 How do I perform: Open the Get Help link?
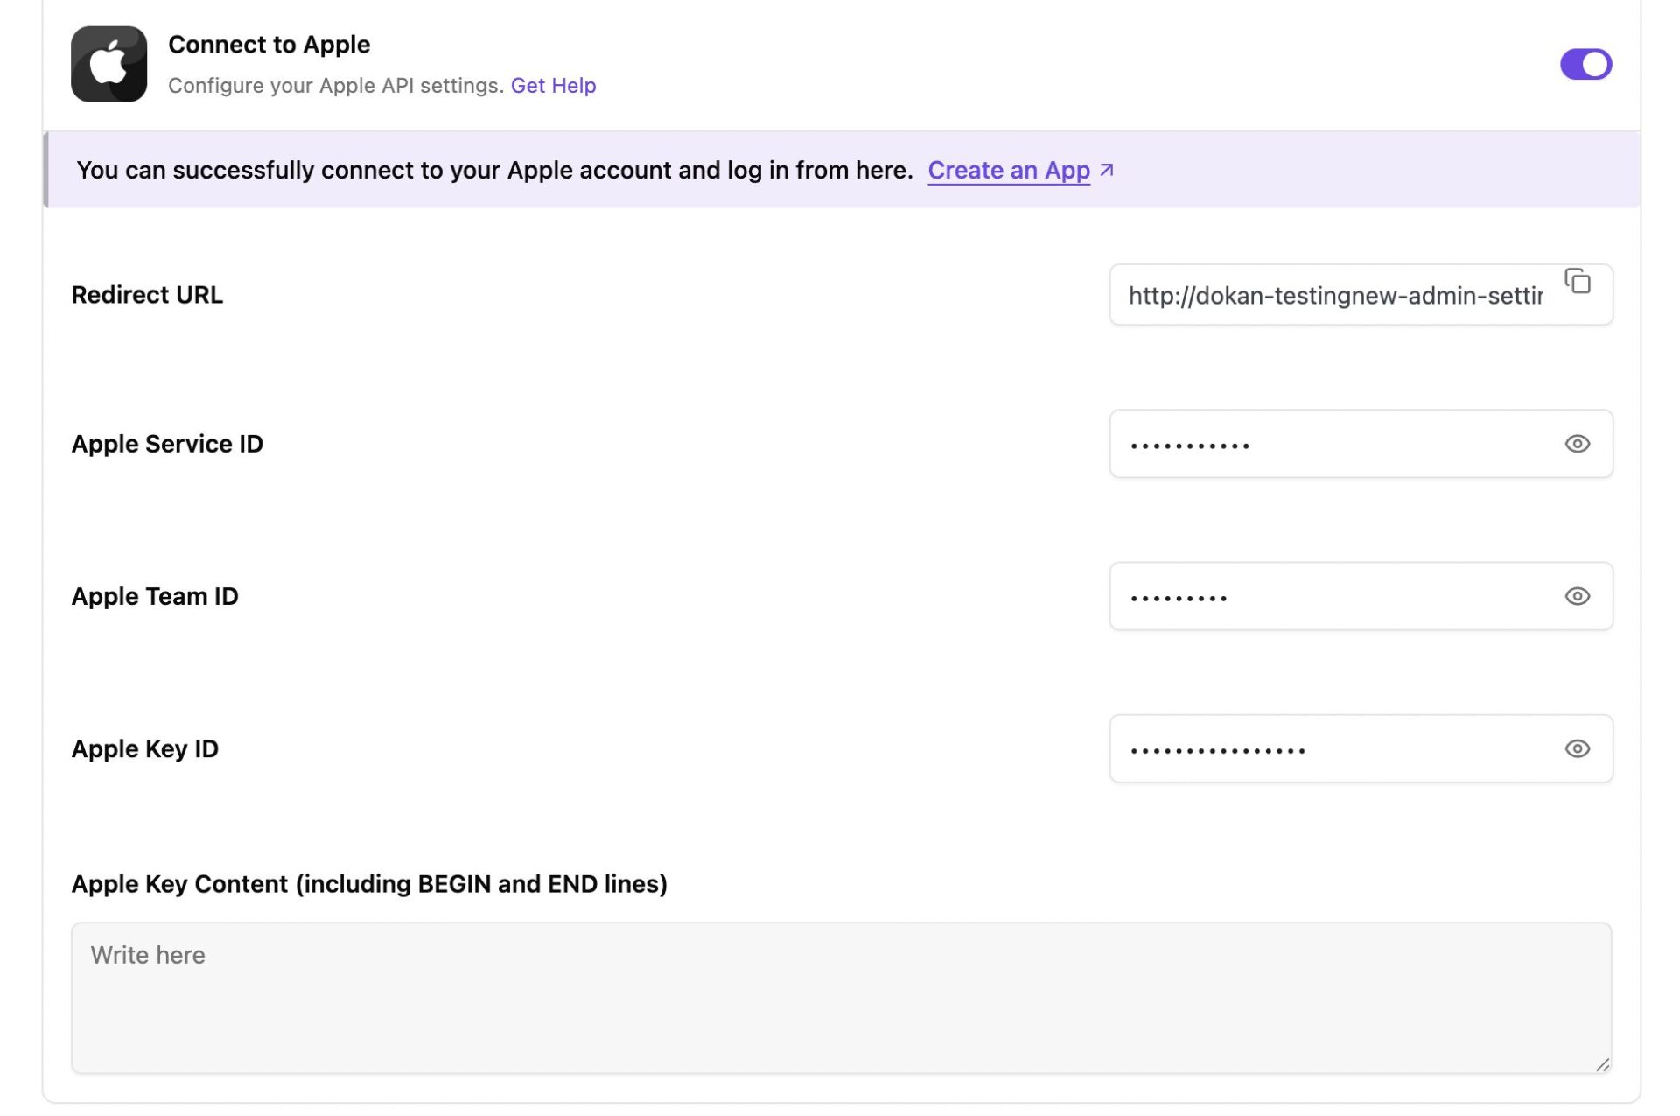pos(553,86)
